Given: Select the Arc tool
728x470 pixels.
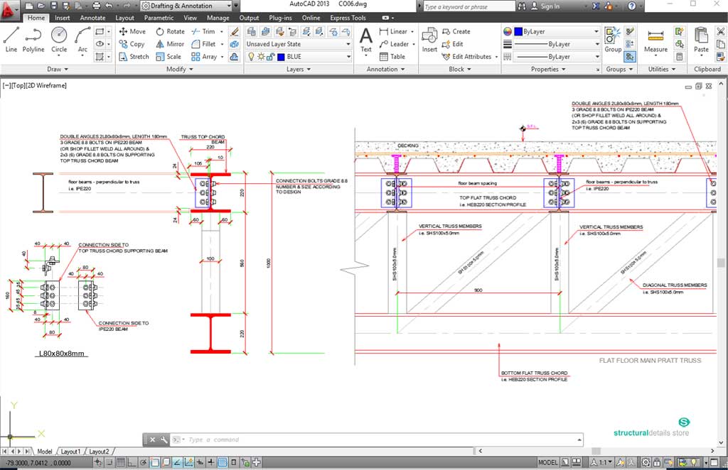Looking at the screenshot, I should (x=82, y=39).
